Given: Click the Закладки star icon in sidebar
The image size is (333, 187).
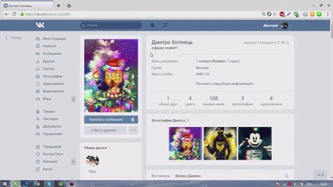Looking at the screenshot, I should 38,119.
